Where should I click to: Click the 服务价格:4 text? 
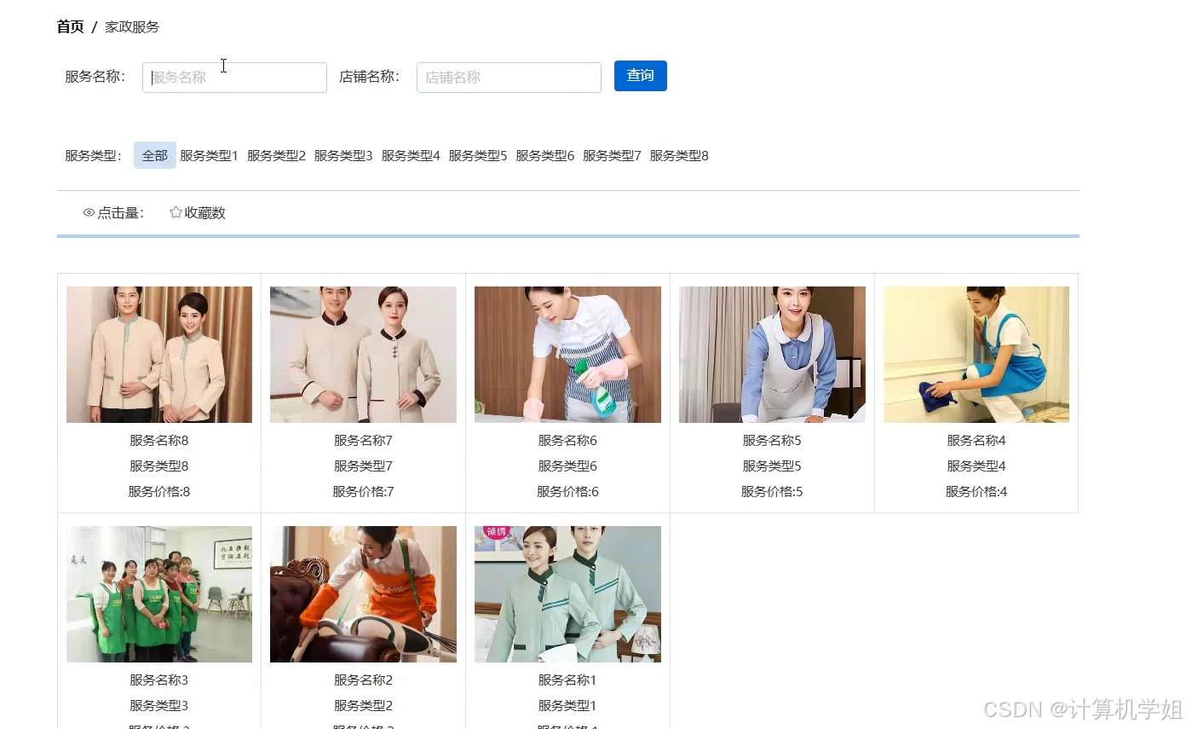pyautogui.click(x=976, y=492)
